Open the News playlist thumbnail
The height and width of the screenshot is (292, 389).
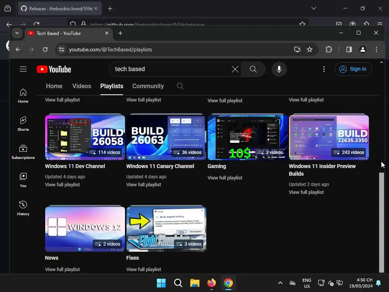click(x=85, y=229)
